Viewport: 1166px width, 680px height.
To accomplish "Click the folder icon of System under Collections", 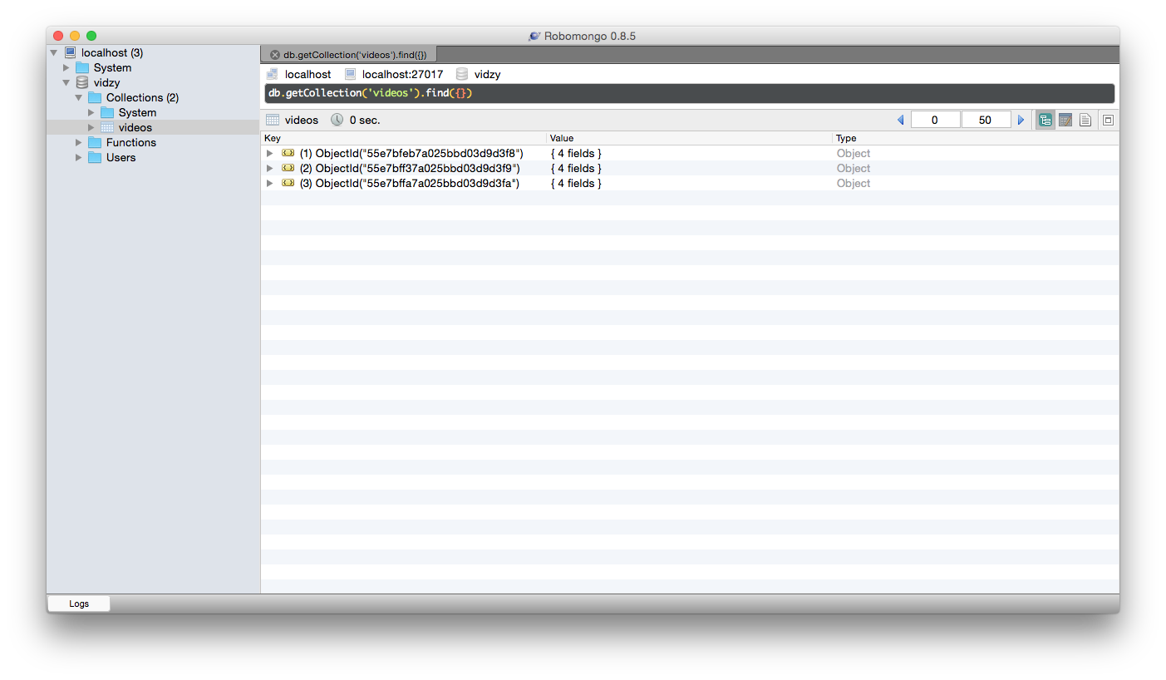I will point(107,112).
